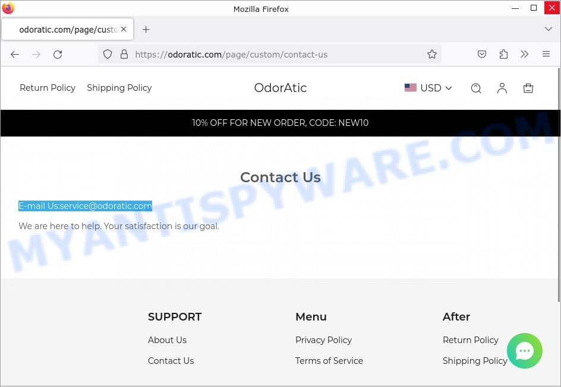
Task: Show more tools overflow chevrons
Action: [525, 55]
